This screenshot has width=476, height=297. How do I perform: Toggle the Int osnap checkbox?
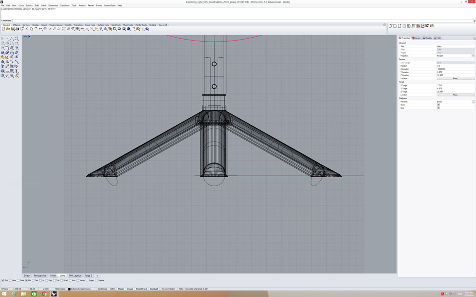pos(41,280)
